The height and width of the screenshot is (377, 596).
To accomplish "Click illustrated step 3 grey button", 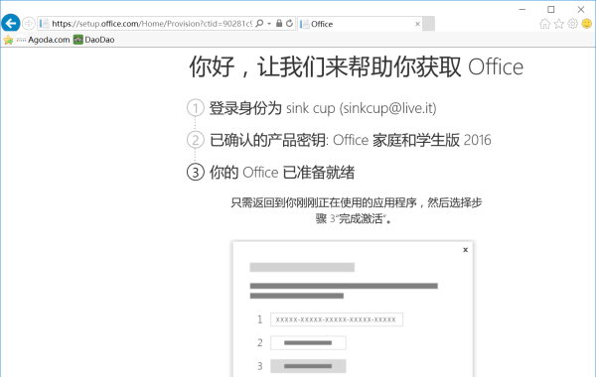I will click(x=308, y=366).
